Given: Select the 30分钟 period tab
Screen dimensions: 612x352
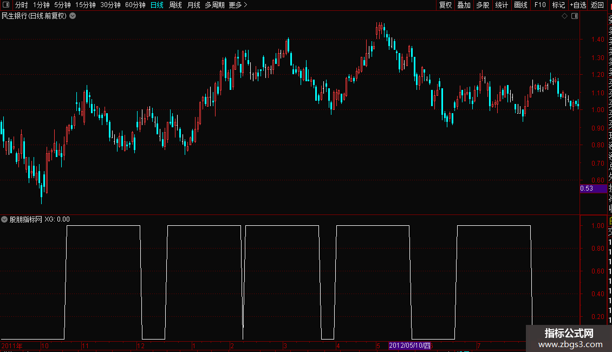Looking at the screenshot, I should coord(110,5).
